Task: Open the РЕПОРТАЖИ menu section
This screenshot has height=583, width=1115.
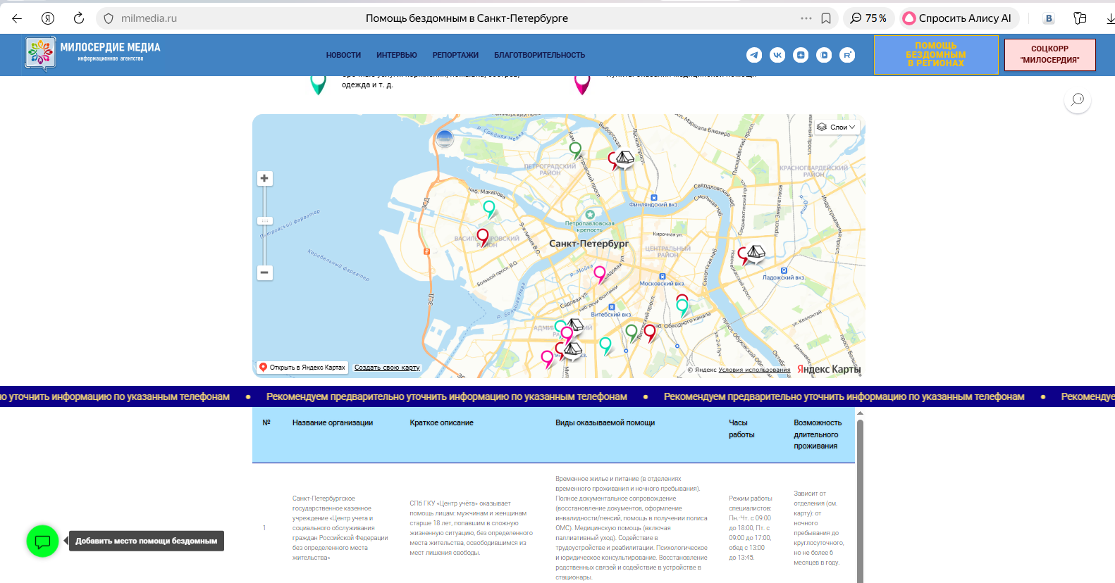Action: pyautogui.click(x=455, y=55)
